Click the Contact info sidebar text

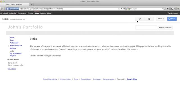point(13,63)
